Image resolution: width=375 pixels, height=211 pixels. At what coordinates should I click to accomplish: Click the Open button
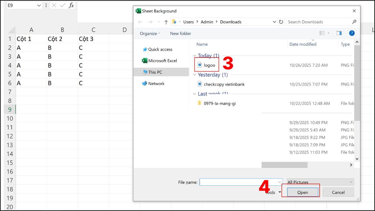302,192
